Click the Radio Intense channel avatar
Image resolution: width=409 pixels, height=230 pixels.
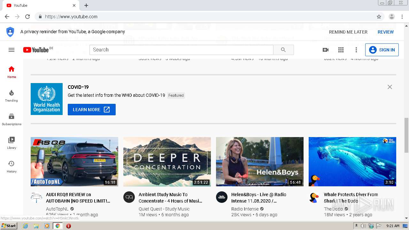tap(222, 197)
